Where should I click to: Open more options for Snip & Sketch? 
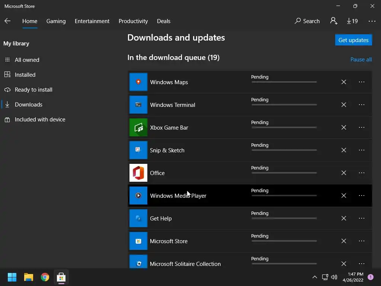click(362, 150)
